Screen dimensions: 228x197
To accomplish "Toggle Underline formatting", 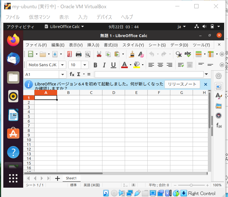I will tap(113, 65).
